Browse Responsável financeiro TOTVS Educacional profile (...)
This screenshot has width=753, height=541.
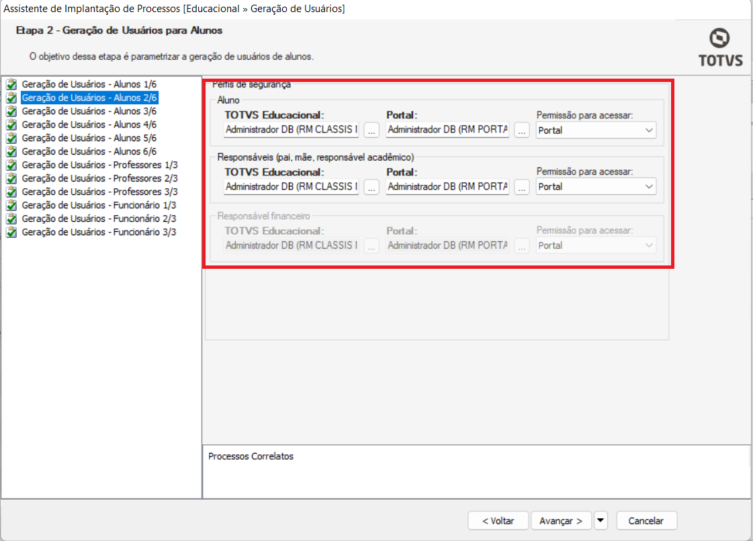tap(371, 245)
